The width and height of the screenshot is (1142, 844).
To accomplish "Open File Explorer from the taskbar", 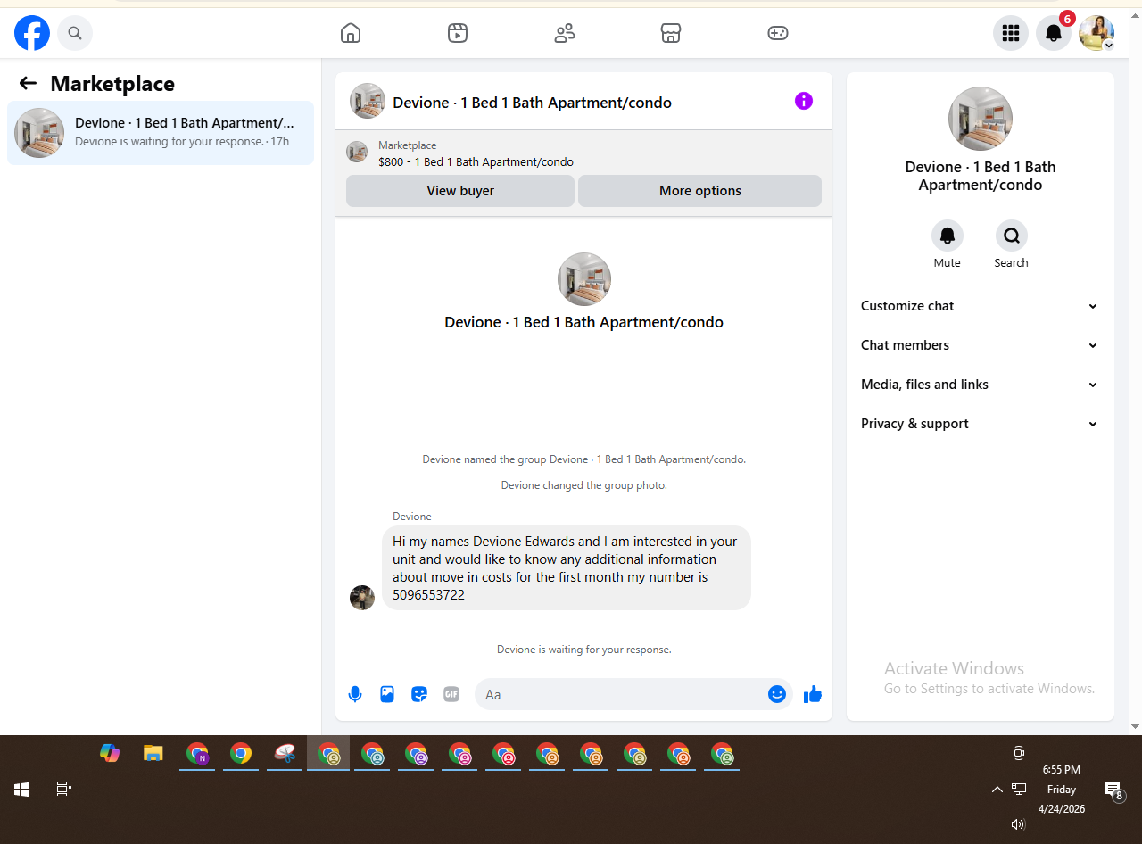I will 153,754.
